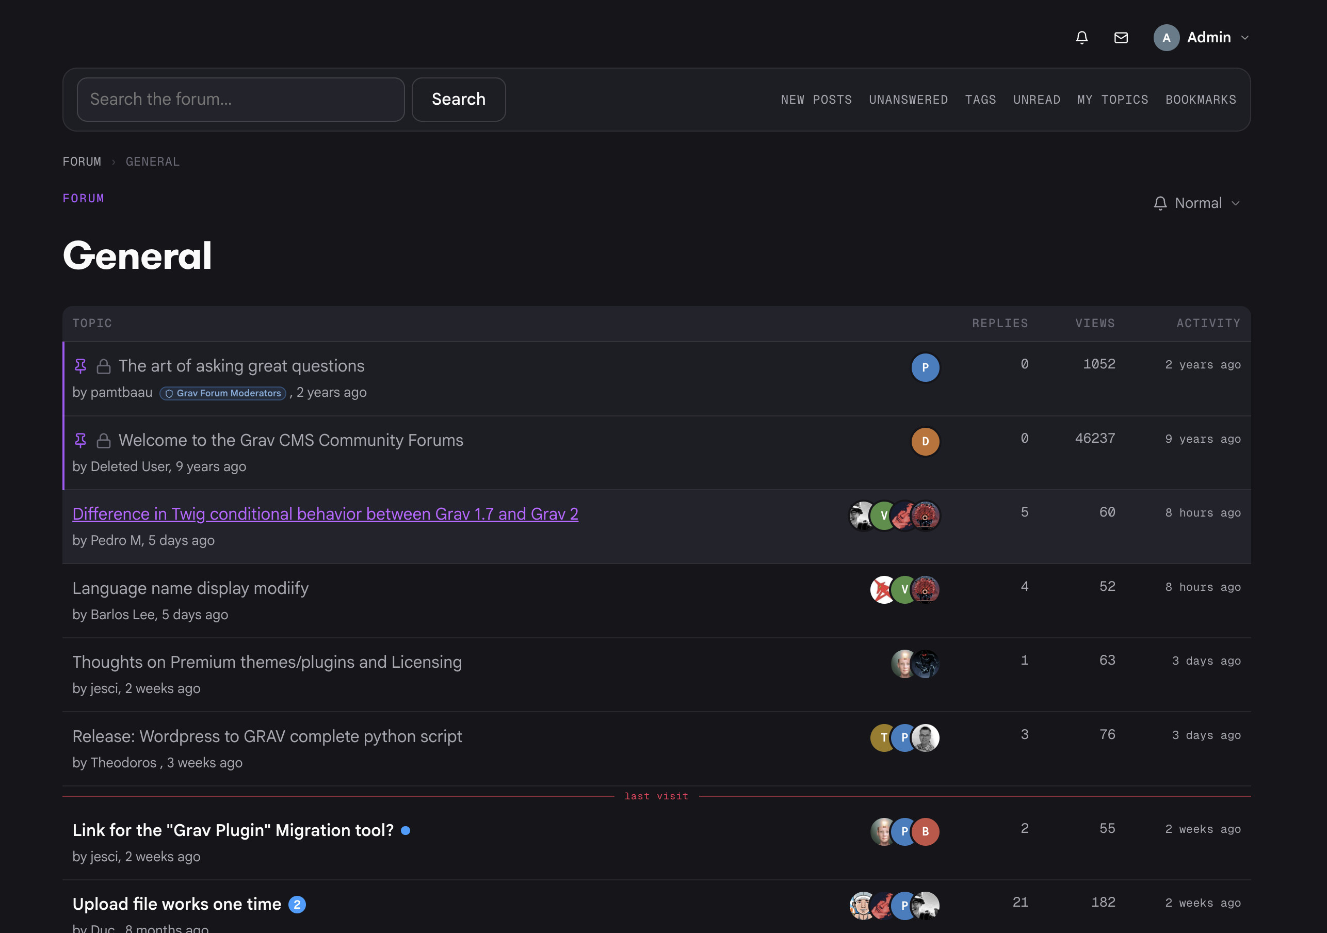Click the red B avatar in Migration tool row

click(x=925, y=832)
